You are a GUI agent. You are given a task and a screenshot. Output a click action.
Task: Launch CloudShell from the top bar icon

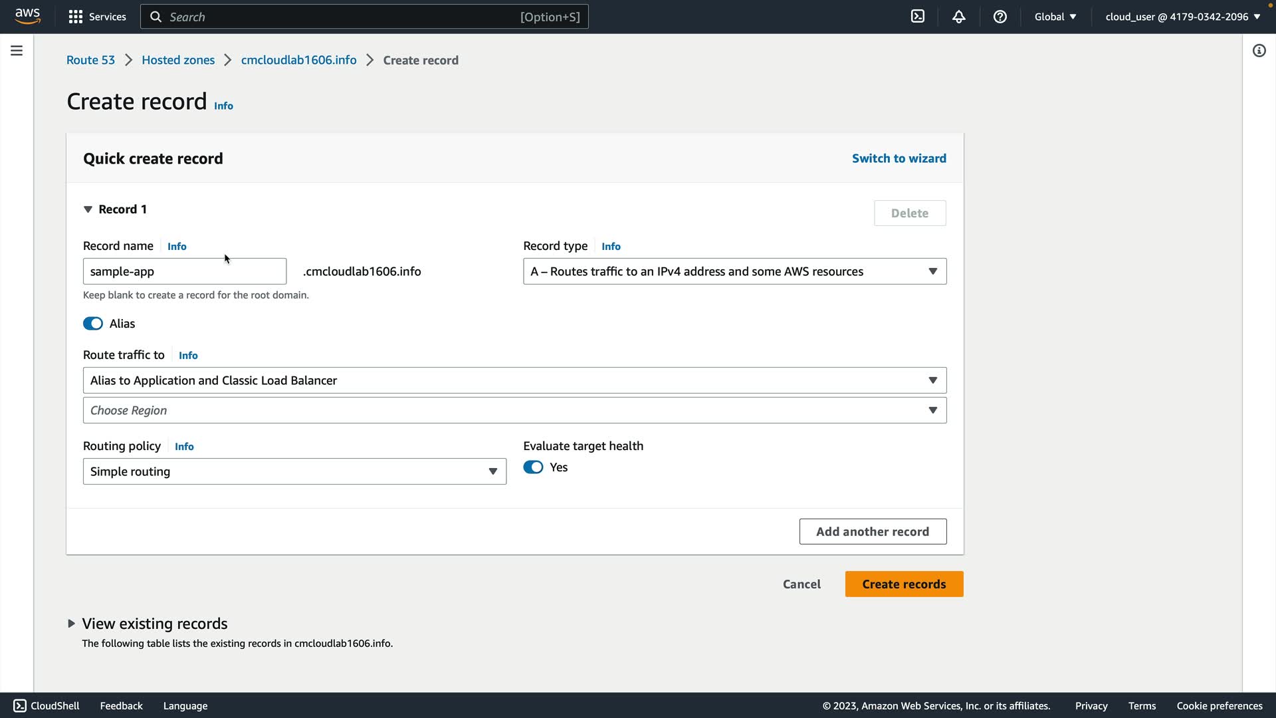[917, 17]
